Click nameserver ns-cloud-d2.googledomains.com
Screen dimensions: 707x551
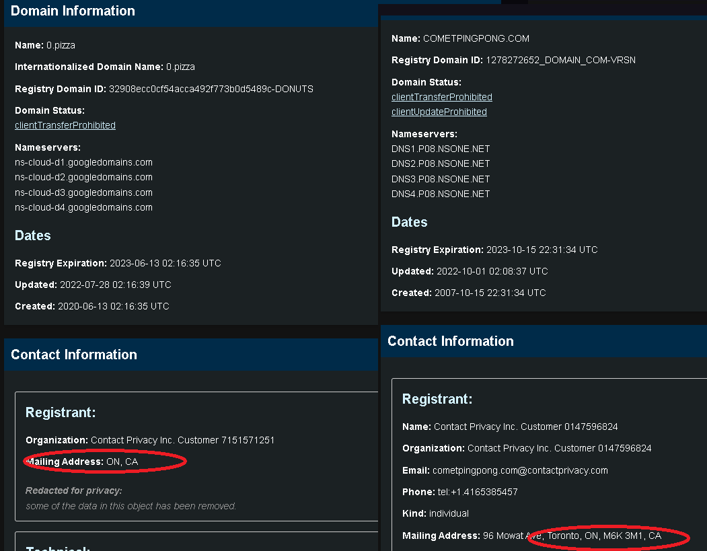click(83, 177)
